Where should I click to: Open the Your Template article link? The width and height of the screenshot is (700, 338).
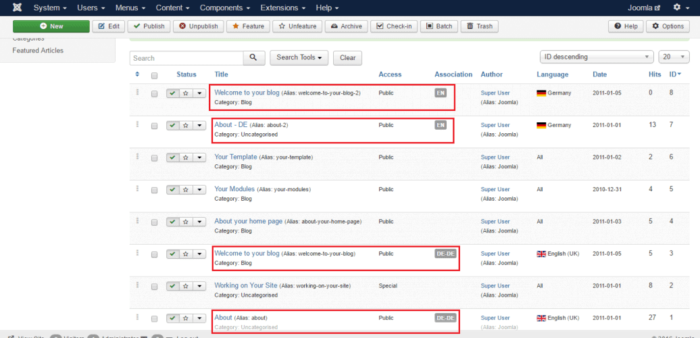(235, 157)
